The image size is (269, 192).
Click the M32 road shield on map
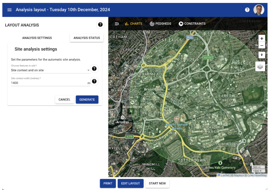pyautogui.click(x=189, y=37)
